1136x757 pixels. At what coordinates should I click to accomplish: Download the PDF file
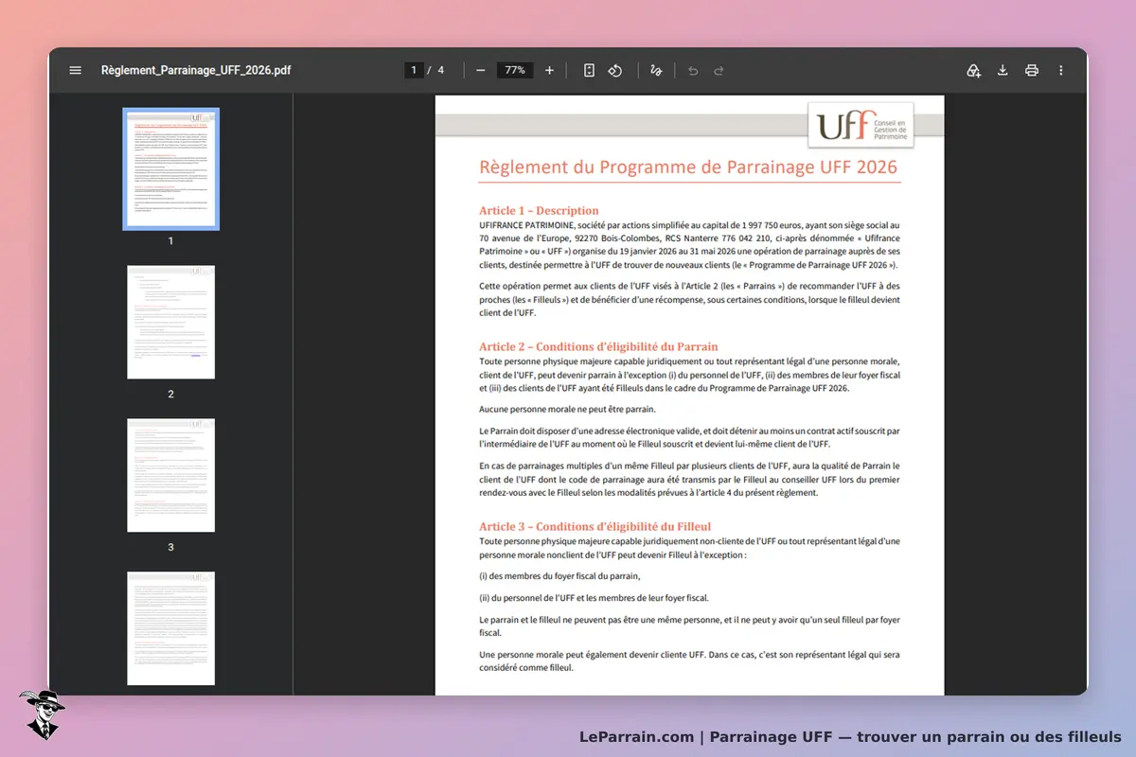[x=1003, y=70]
